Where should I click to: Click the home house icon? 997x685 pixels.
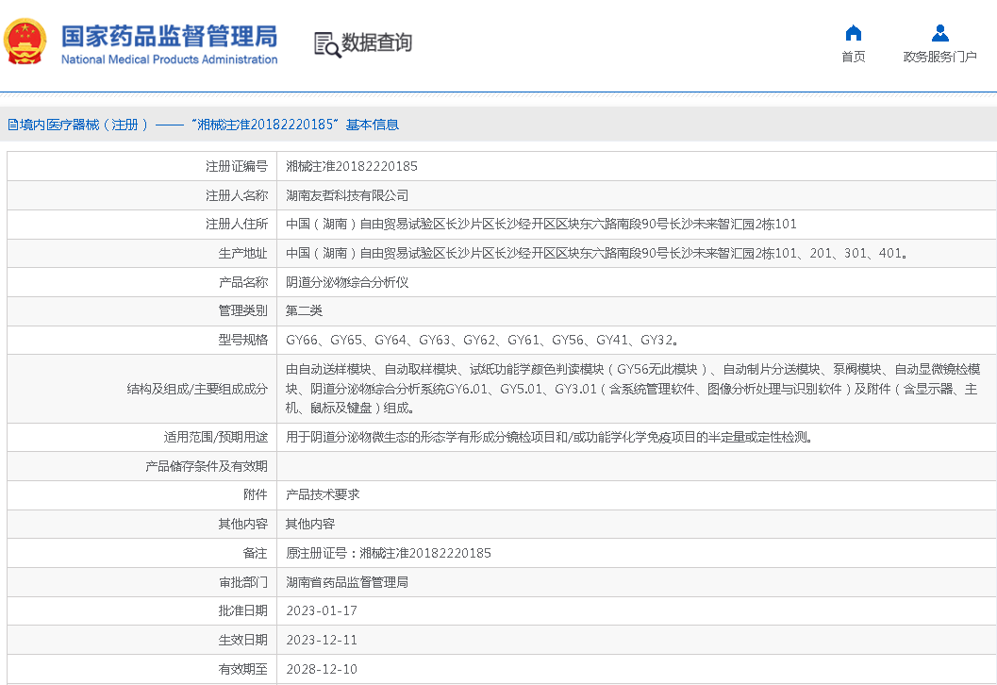coord(854,32)
